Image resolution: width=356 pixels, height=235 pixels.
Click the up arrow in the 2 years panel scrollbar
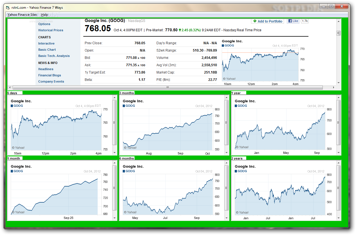(x=339, y=163)
